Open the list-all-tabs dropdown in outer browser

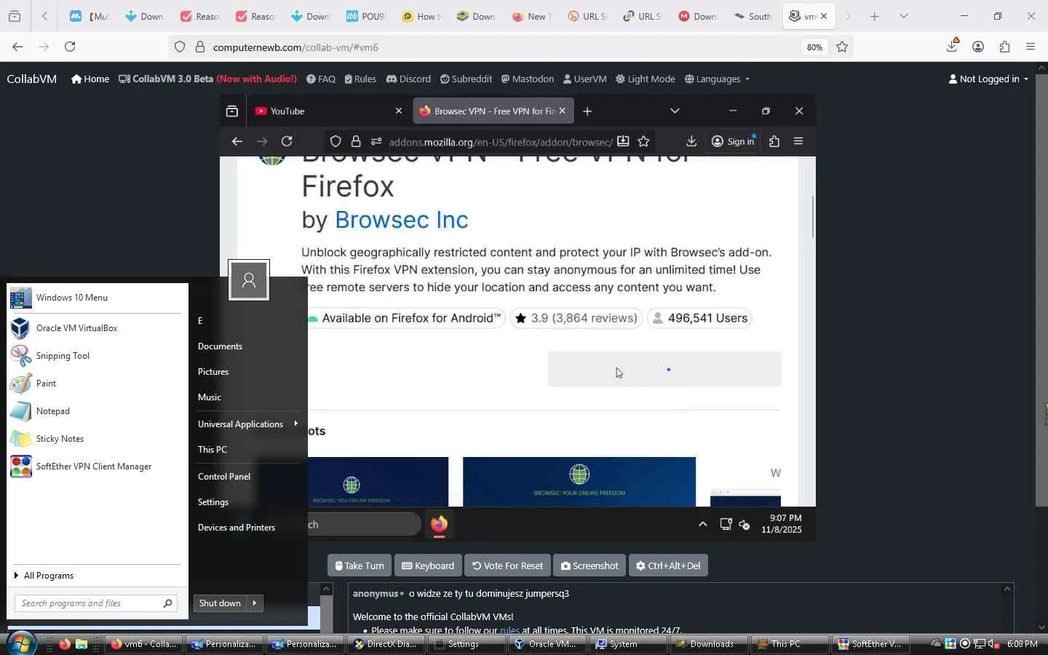(904, 16)
